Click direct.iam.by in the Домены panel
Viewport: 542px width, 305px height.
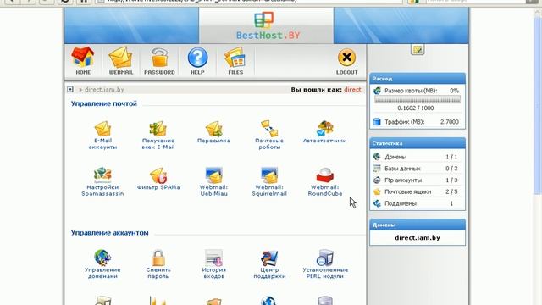point(418,237)
